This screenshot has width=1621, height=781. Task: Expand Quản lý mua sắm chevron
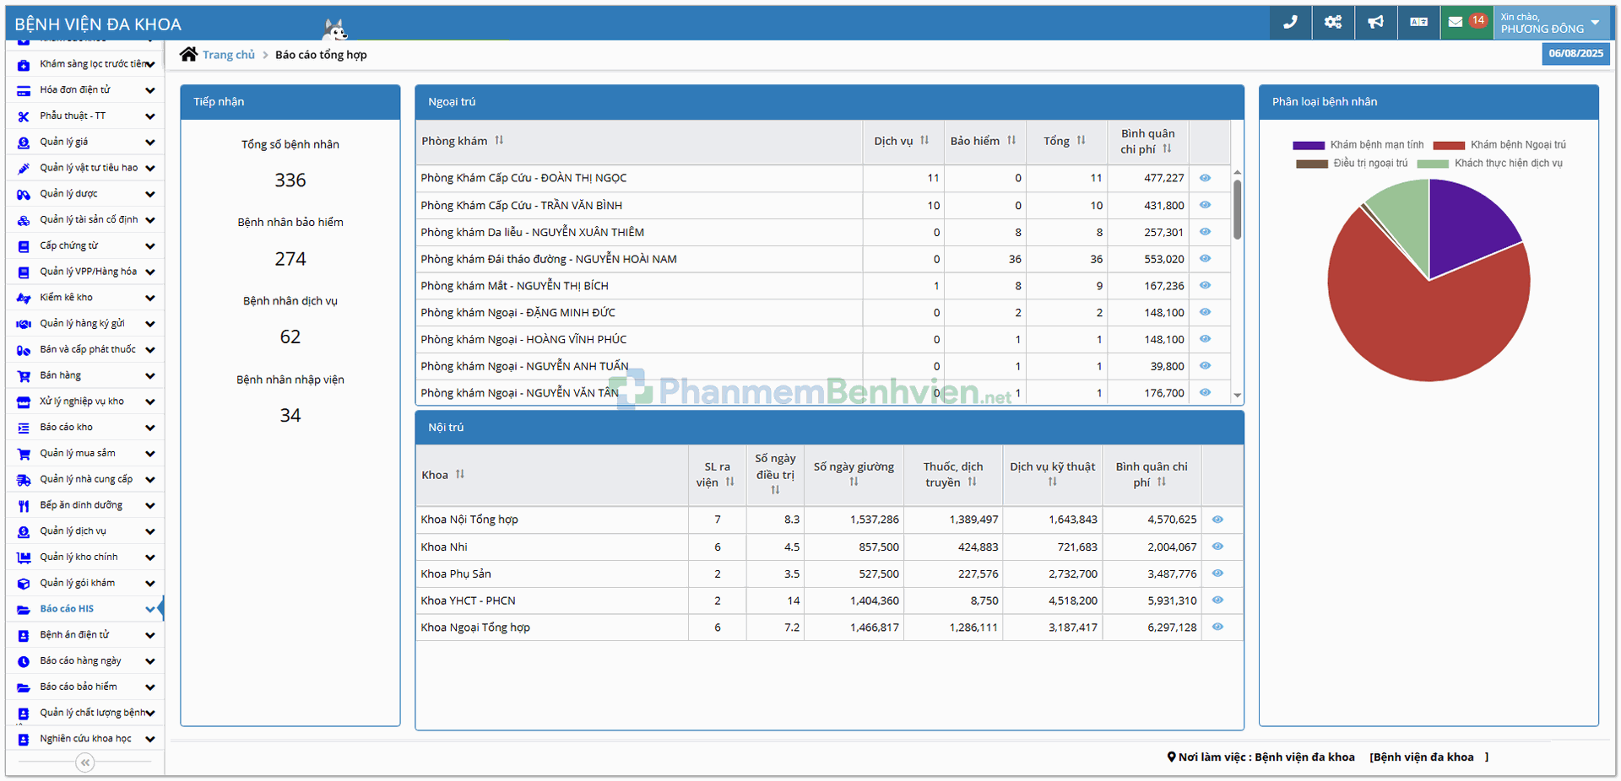click(x=149, y=454)
